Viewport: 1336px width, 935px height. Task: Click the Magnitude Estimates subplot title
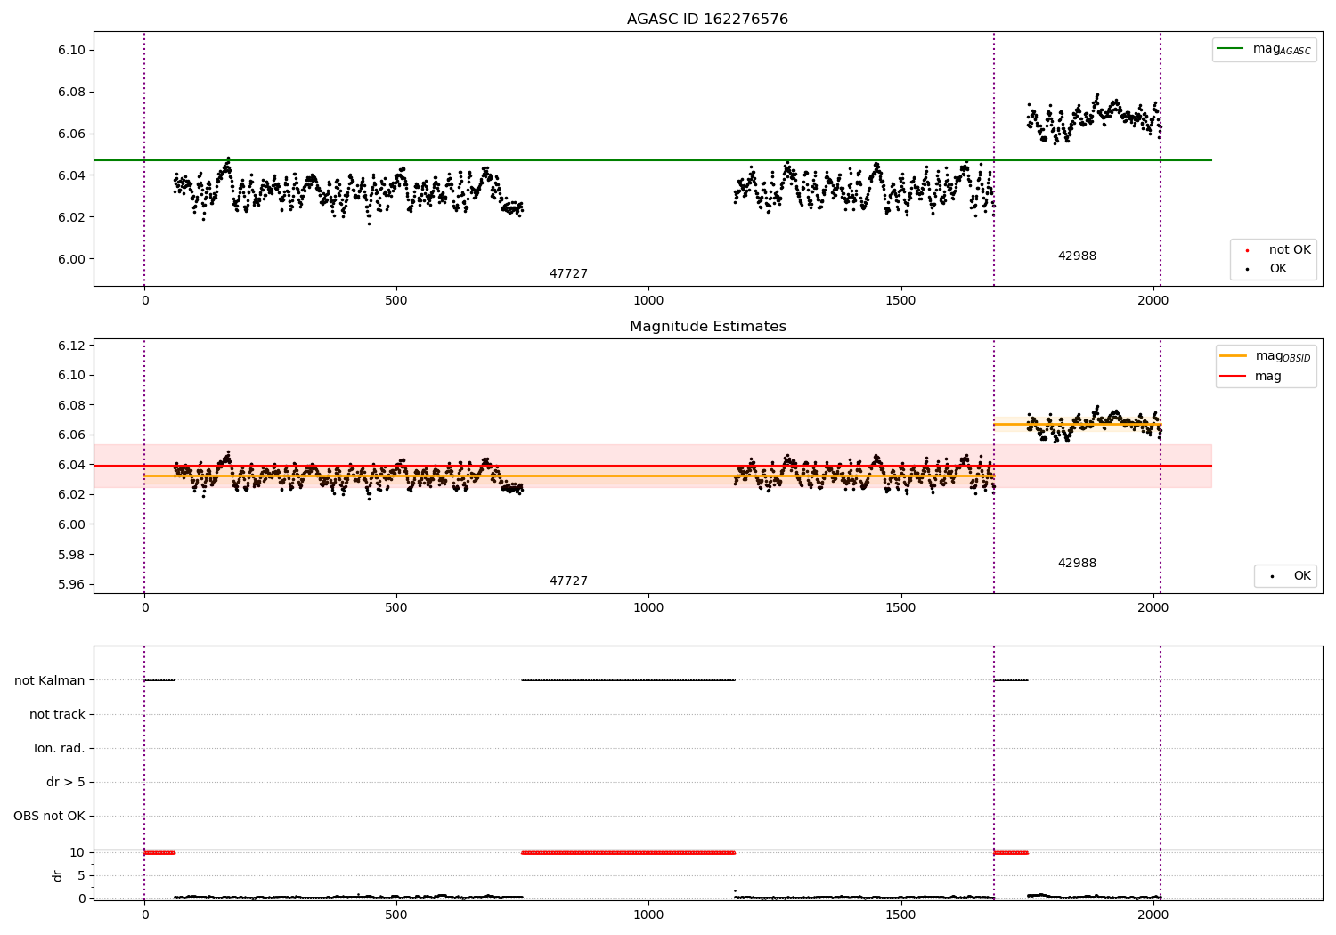[707, 326]
